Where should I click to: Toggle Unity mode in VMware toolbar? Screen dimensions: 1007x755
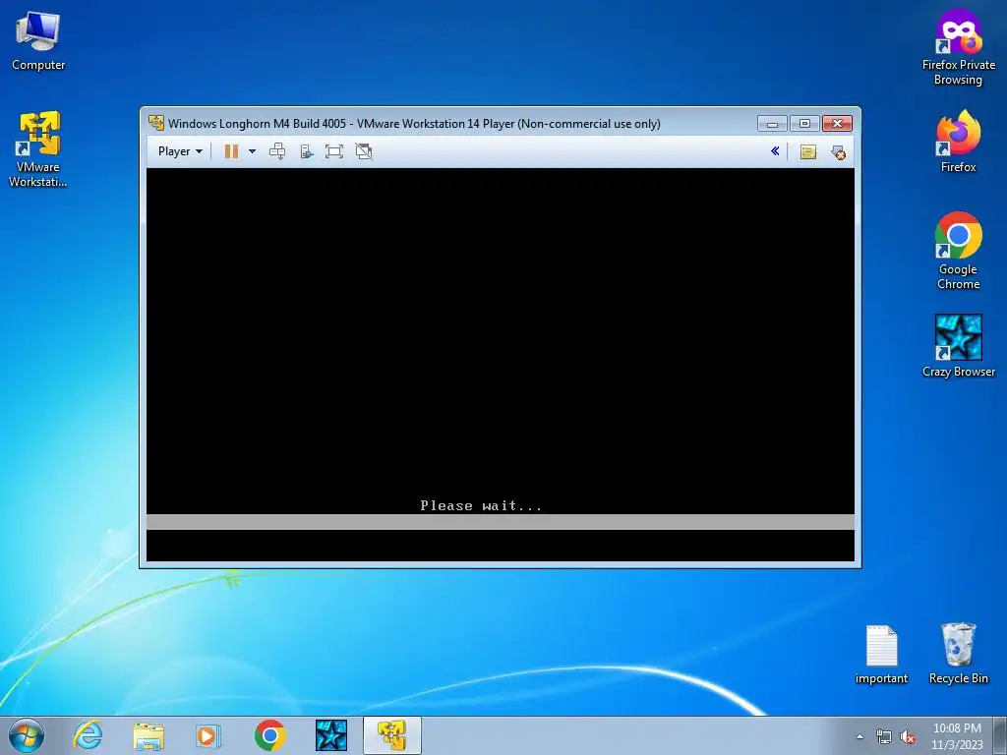pos(364,151)
